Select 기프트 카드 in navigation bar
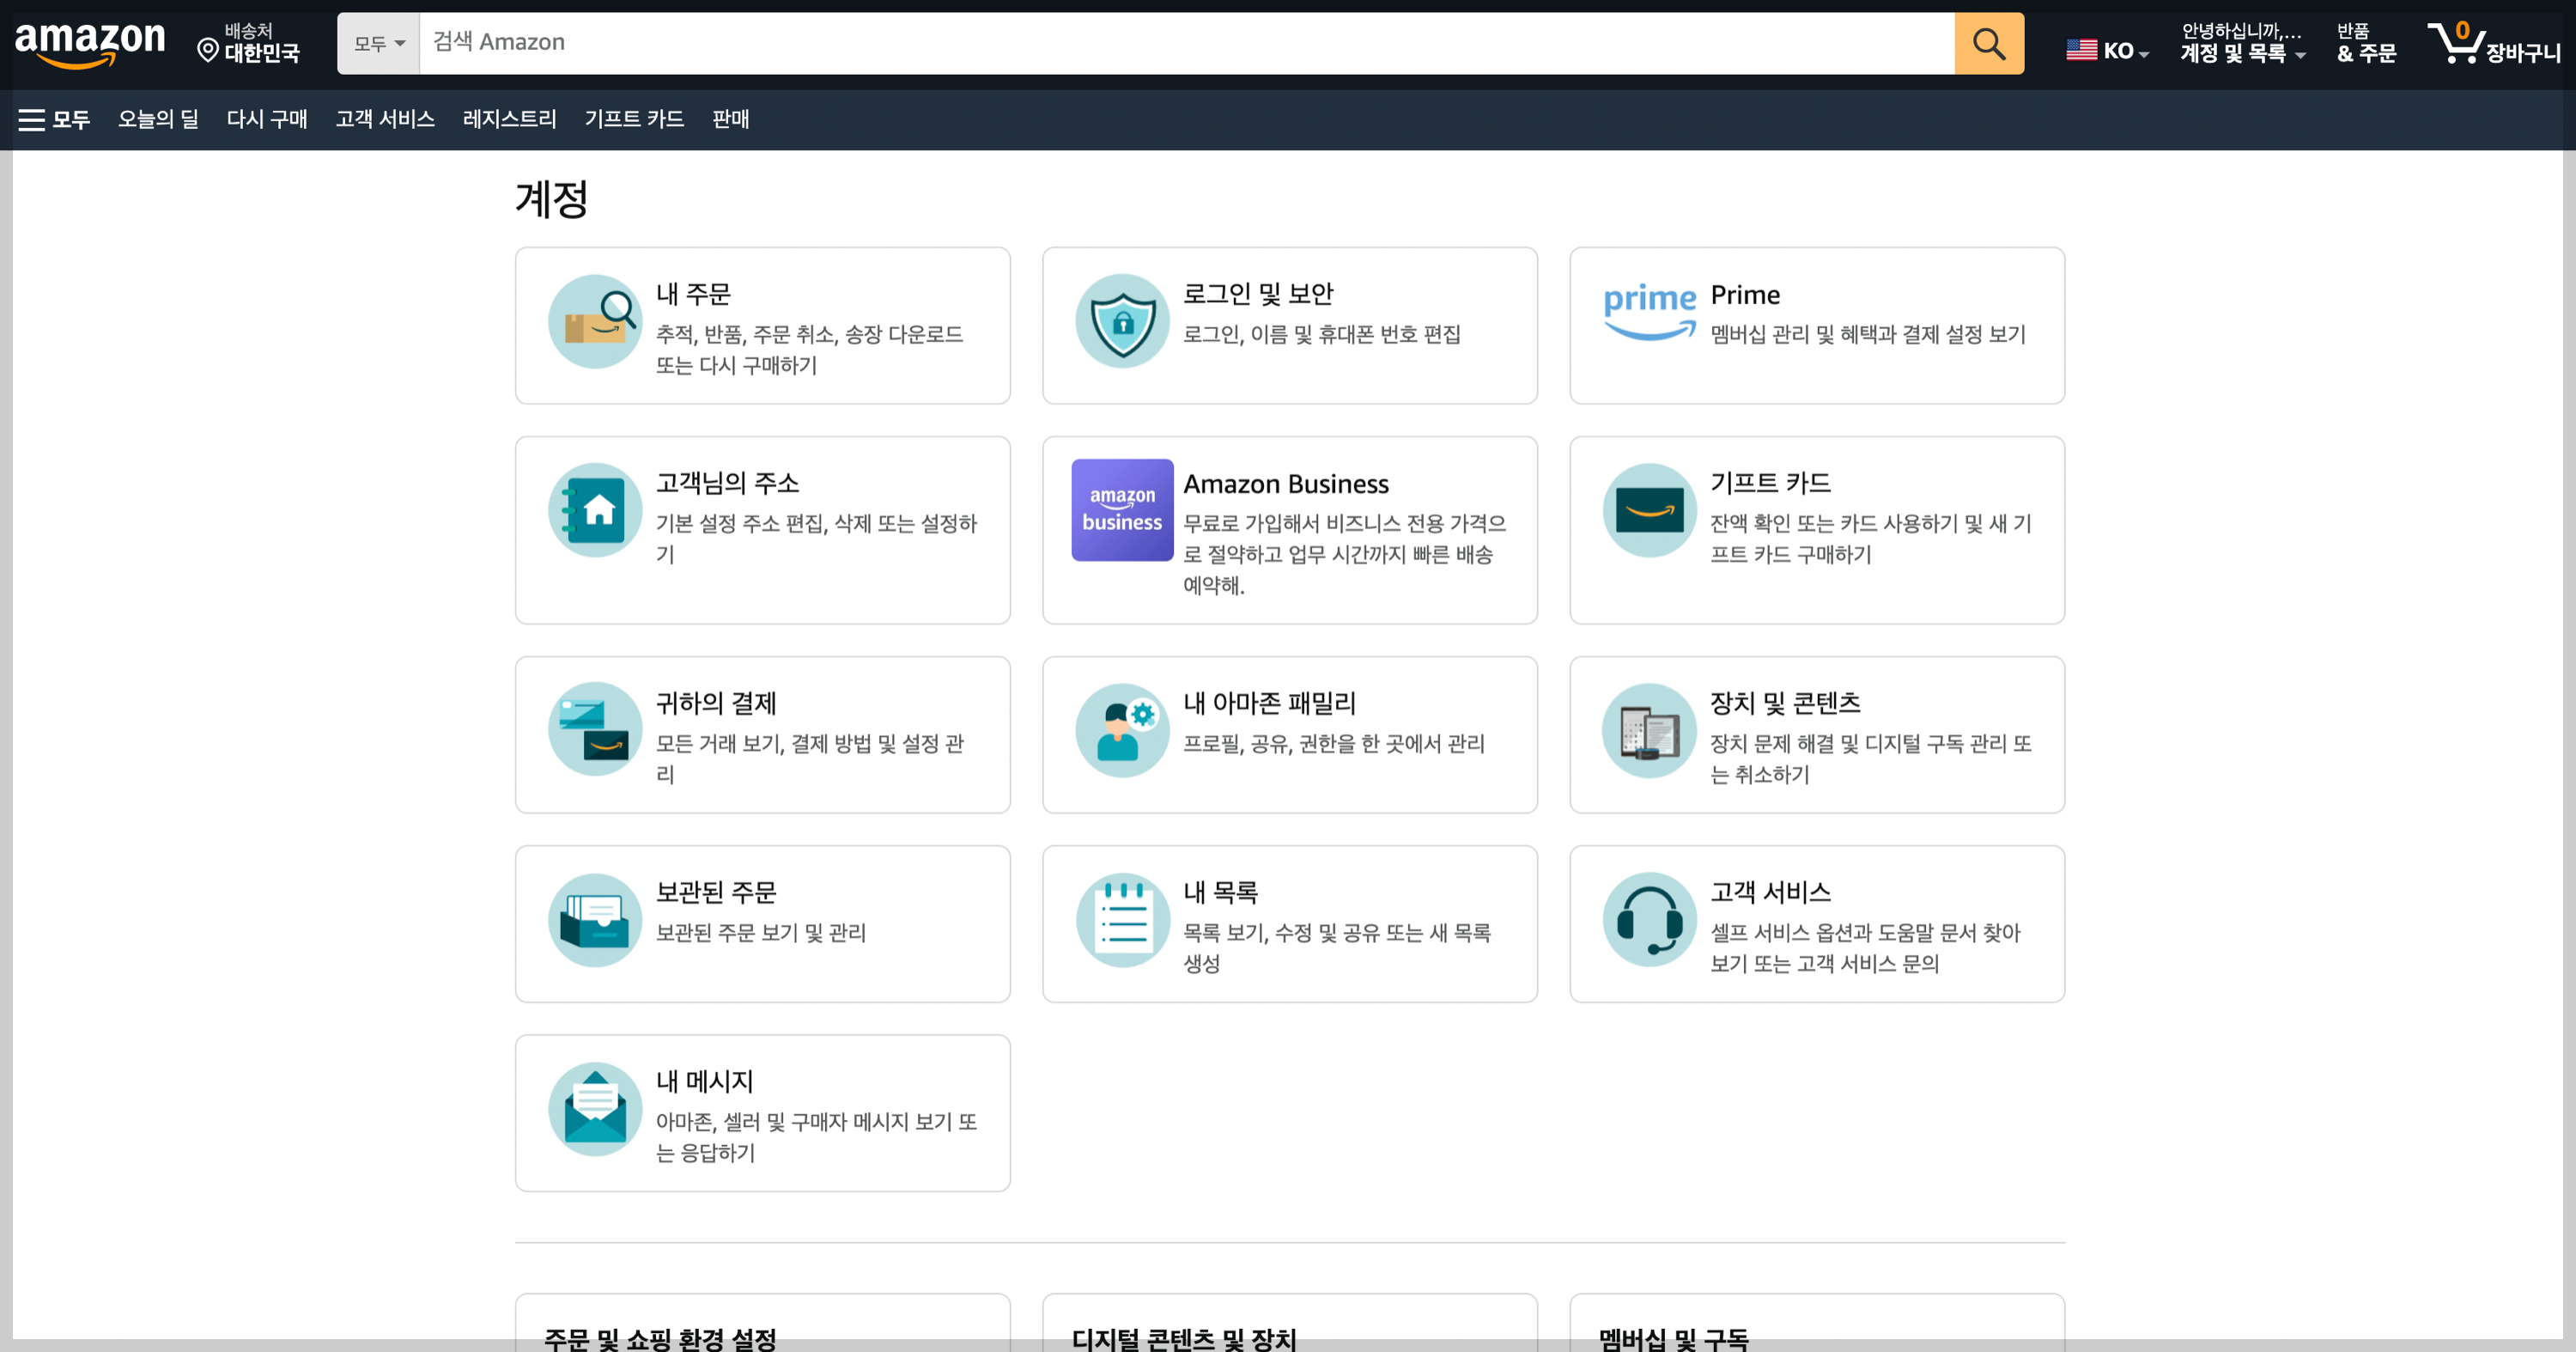Image resolution: width=2576 pixels, height=1352 pixels. [634, 120]
